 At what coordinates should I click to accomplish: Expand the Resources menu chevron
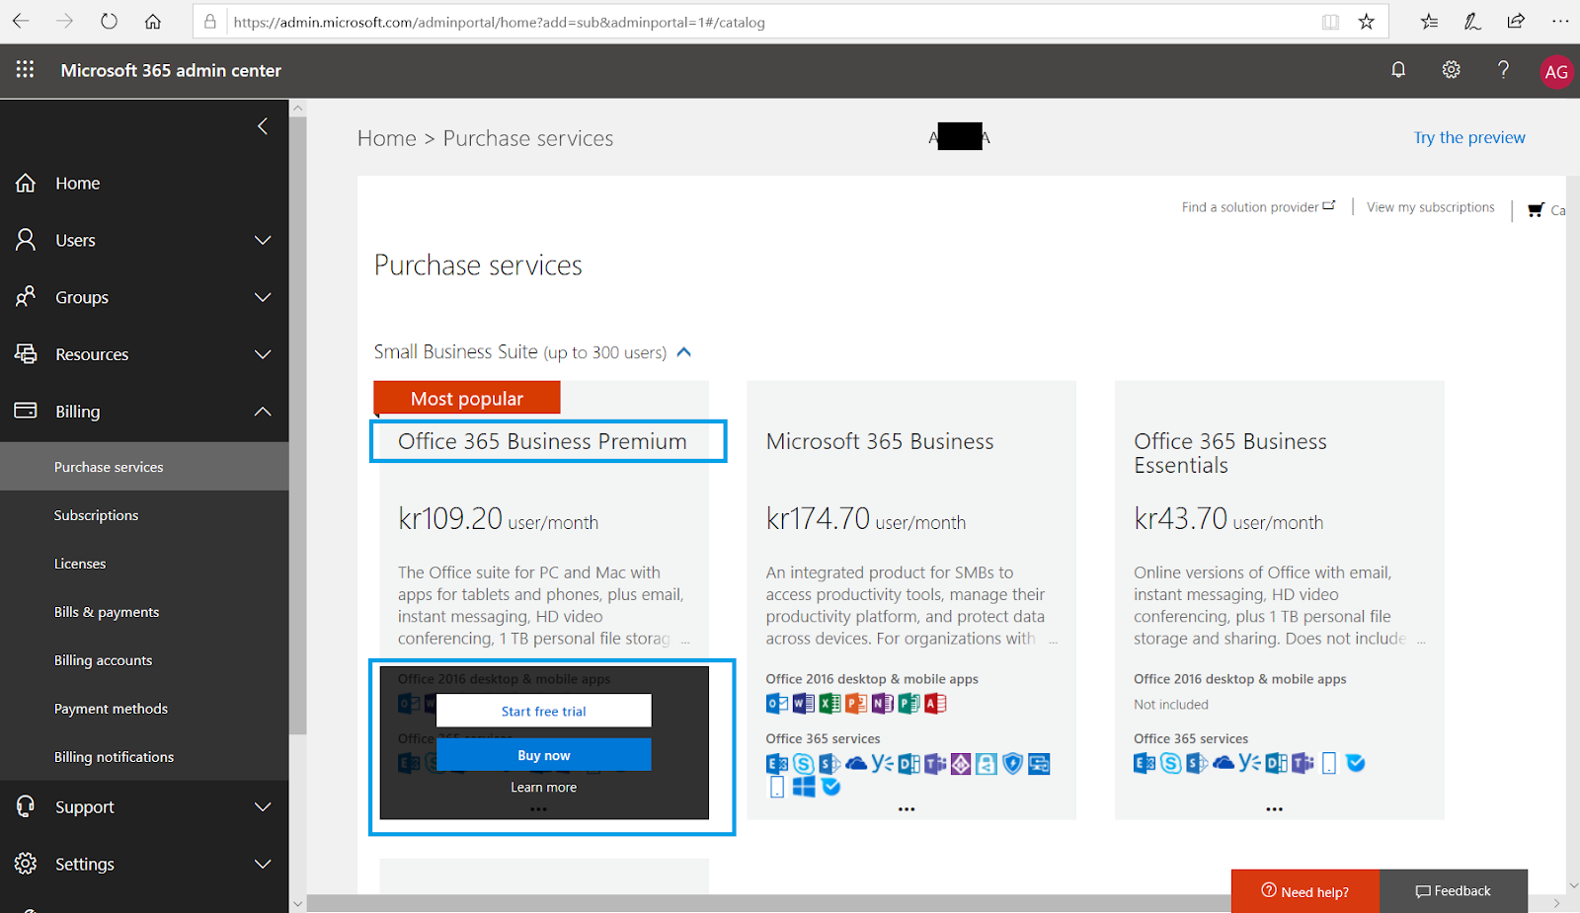tap(263, 354)
